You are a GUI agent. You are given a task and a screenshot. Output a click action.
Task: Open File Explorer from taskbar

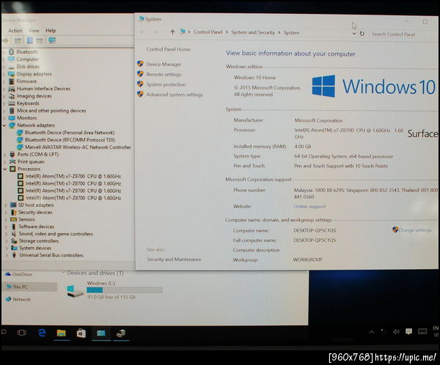click(x=61, y=333)
